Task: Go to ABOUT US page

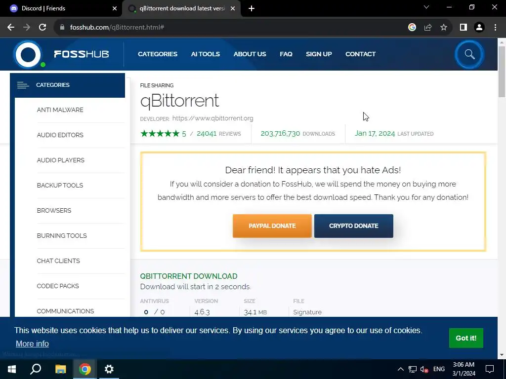Action: (x=250, y=54)
